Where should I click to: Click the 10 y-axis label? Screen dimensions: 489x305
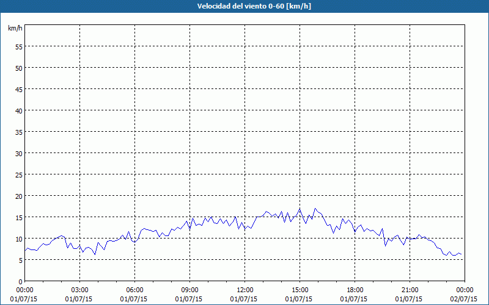[x=19, y=239]
